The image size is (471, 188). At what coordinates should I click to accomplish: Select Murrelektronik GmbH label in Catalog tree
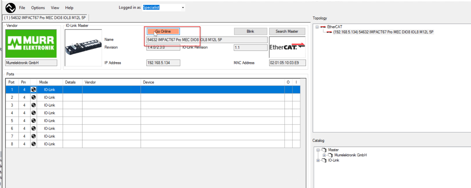[350, 155]
